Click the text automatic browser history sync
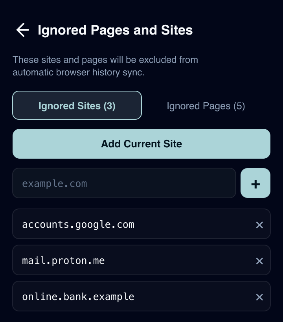 click(79, 72)
